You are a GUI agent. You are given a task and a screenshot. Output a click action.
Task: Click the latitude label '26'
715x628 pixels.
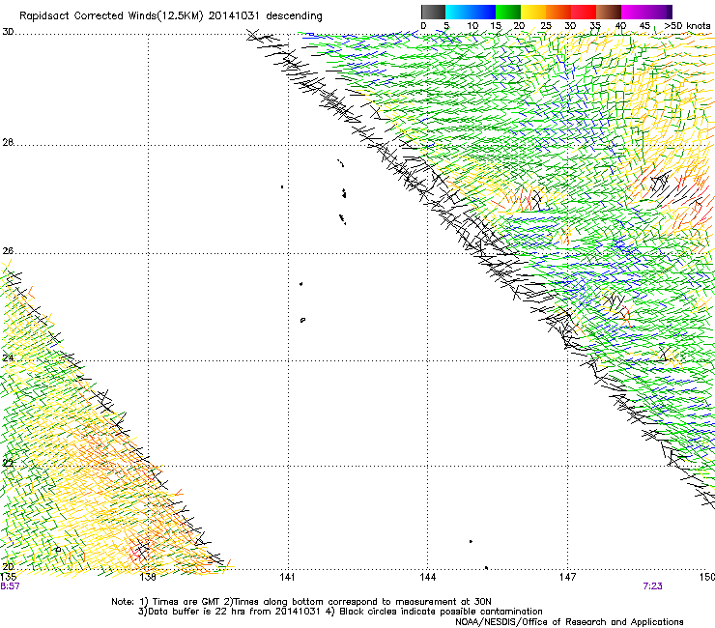point(8,251)
